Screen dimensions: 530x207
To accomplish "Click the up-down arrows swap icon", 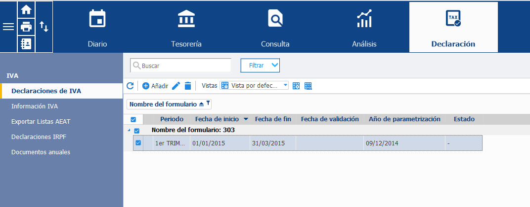I will (44, 26).
